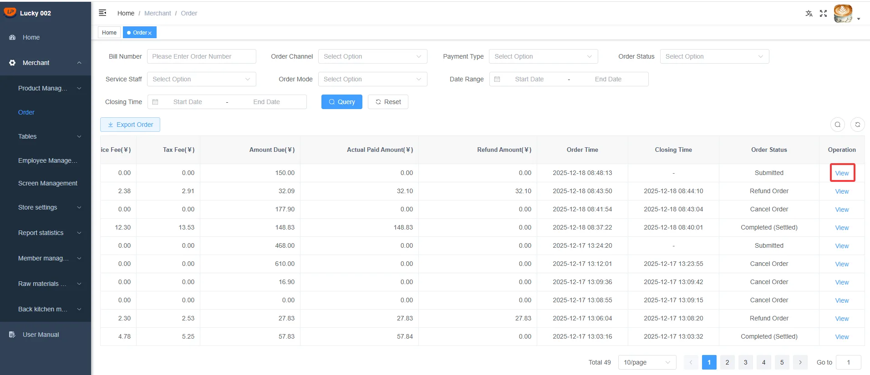Open the language translation icon
Viewport: 870px width, 375px height.
pos(809,13)
